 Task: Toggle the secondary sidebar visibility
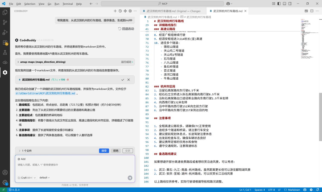[x=290, y=4]
